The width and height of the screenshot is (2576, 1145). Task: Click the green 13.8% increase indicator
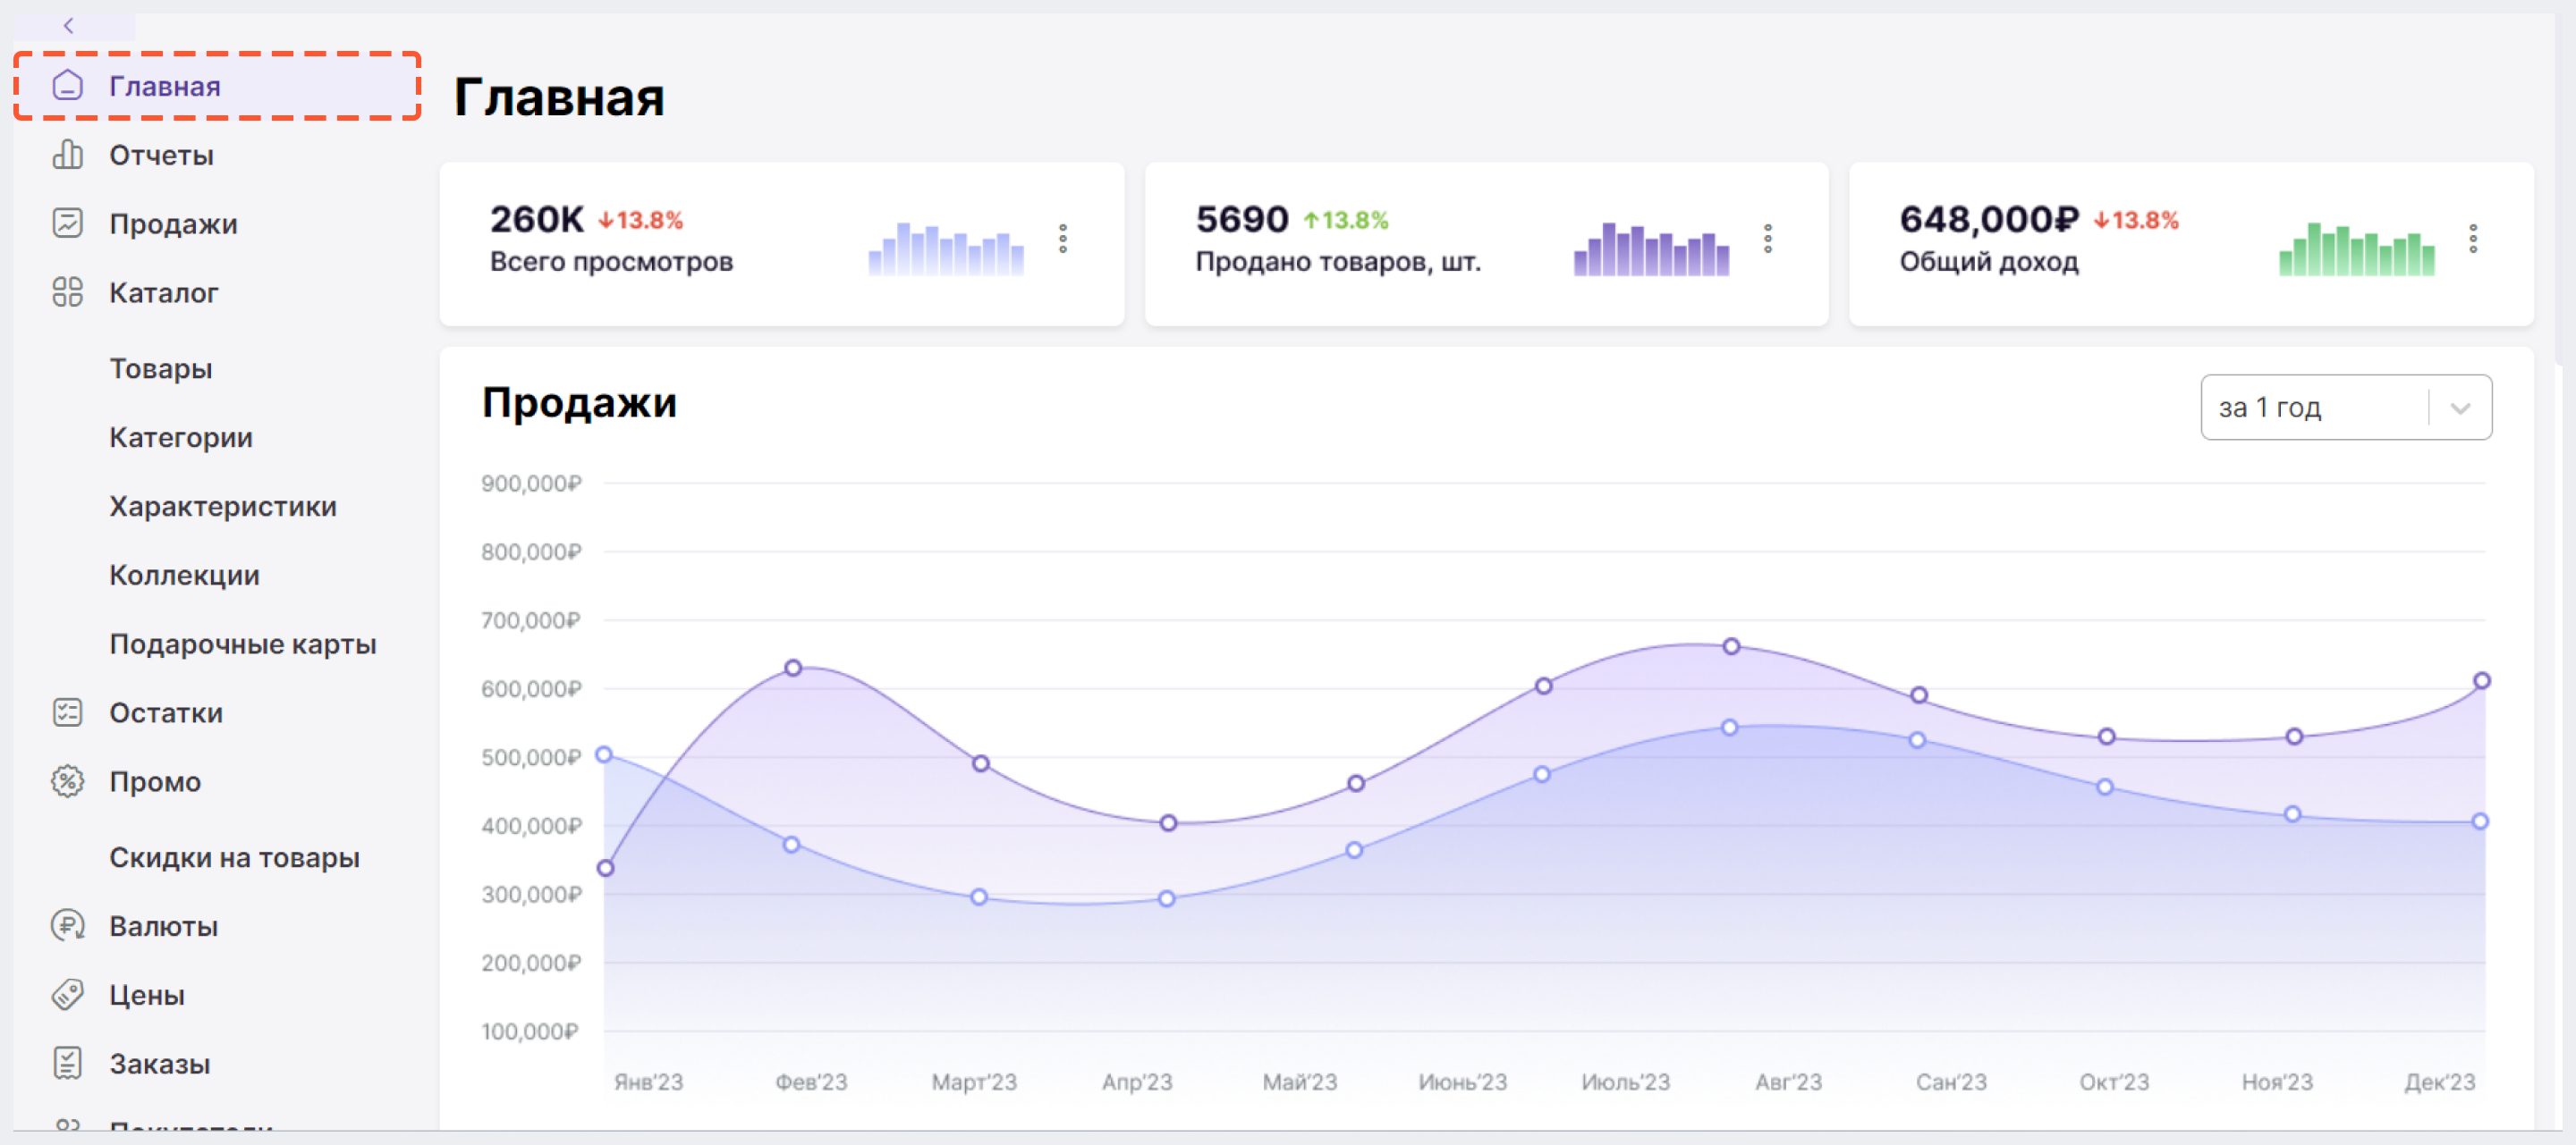click(x=1345, y=220)
